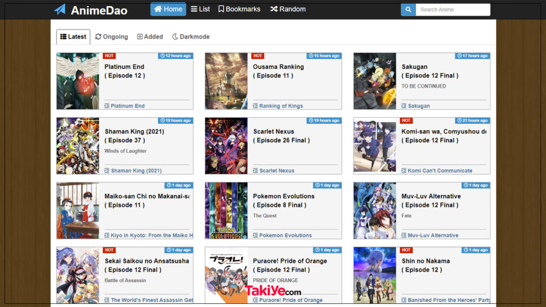Open the Scarlet Nexus series link
546x307 pixels.
277,171
